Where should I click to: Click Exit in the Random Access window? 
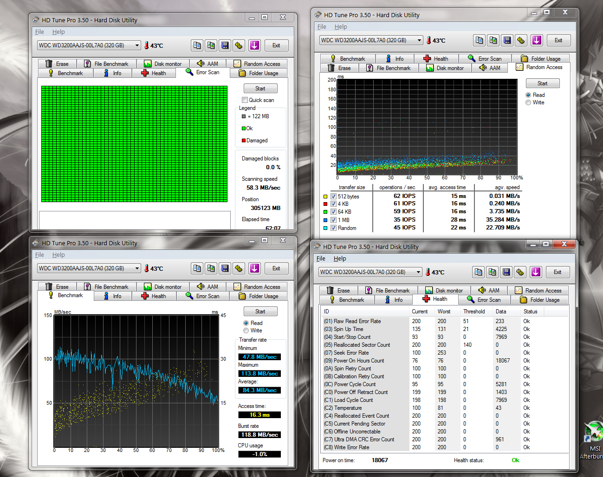558,40
